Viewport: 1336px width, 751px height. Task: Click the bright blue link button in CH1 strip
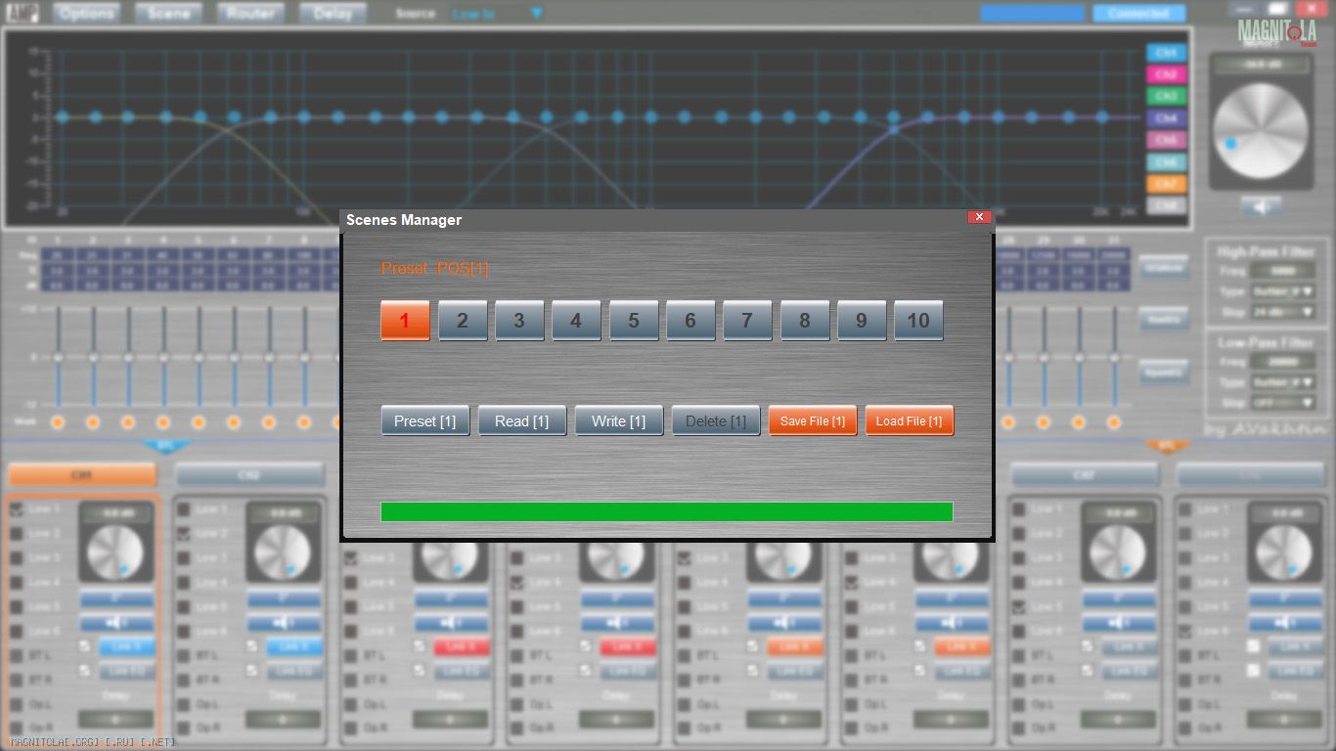click(127, 646)
